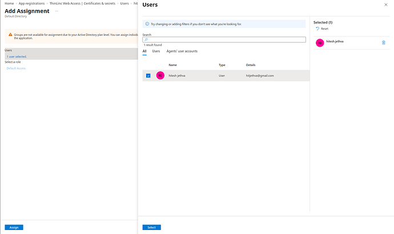Switch to the Users tab

point(156,51)
